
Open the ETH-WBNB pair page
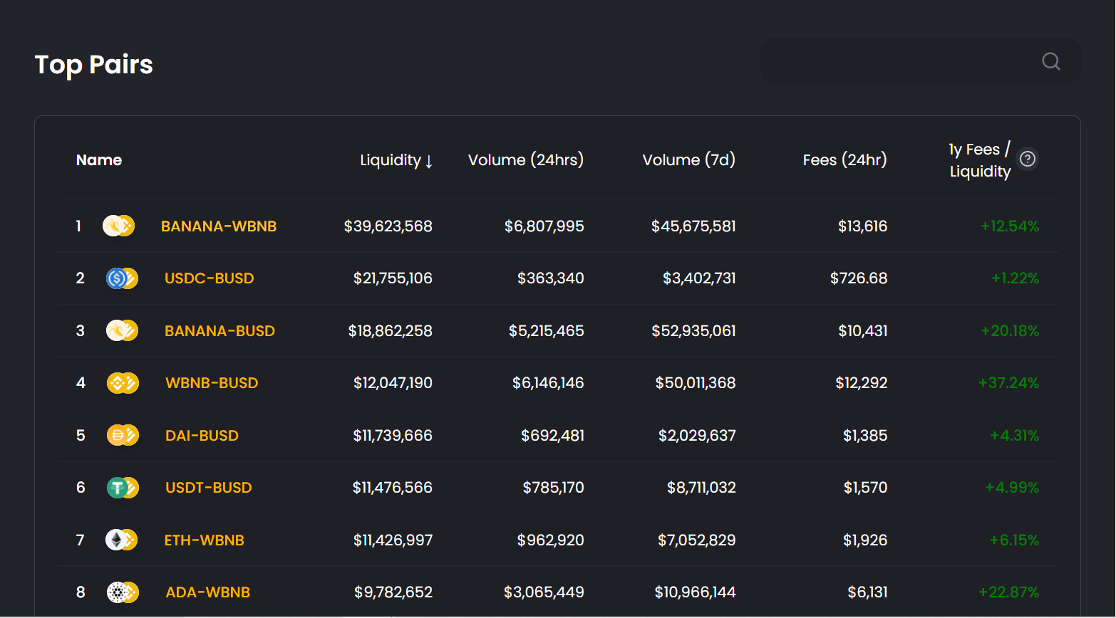point(205,540)
